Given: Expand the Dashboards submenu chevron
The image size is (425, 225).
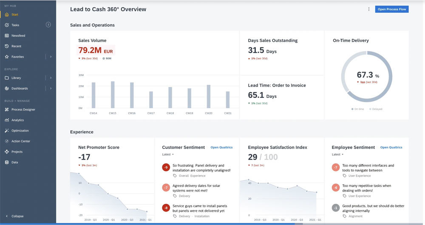Looking at the screenshot, I should [51, 89].
